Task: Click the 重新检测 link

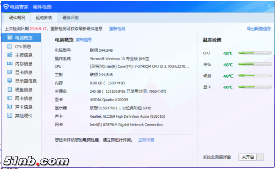Action: [117, 29]
